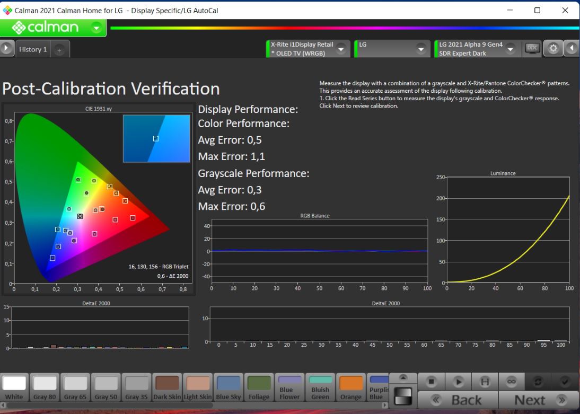Click the ColorChecker DeltaE 2000 bar chart title
The width and height of the screenshot is (580, 414).
96,303
